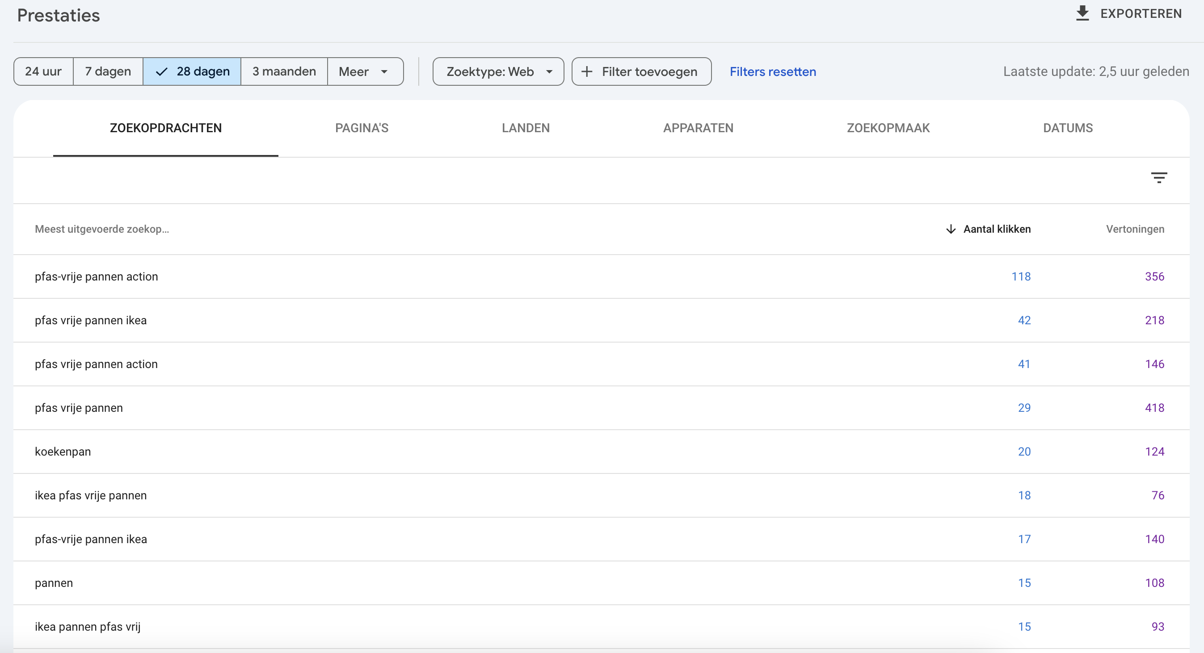Select query 'ikea pannen pfas vrij'

88,627
